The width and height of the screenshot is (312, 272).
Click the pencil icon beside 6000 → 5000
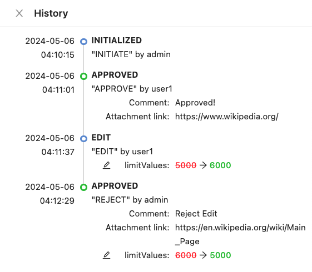(106, 255)
